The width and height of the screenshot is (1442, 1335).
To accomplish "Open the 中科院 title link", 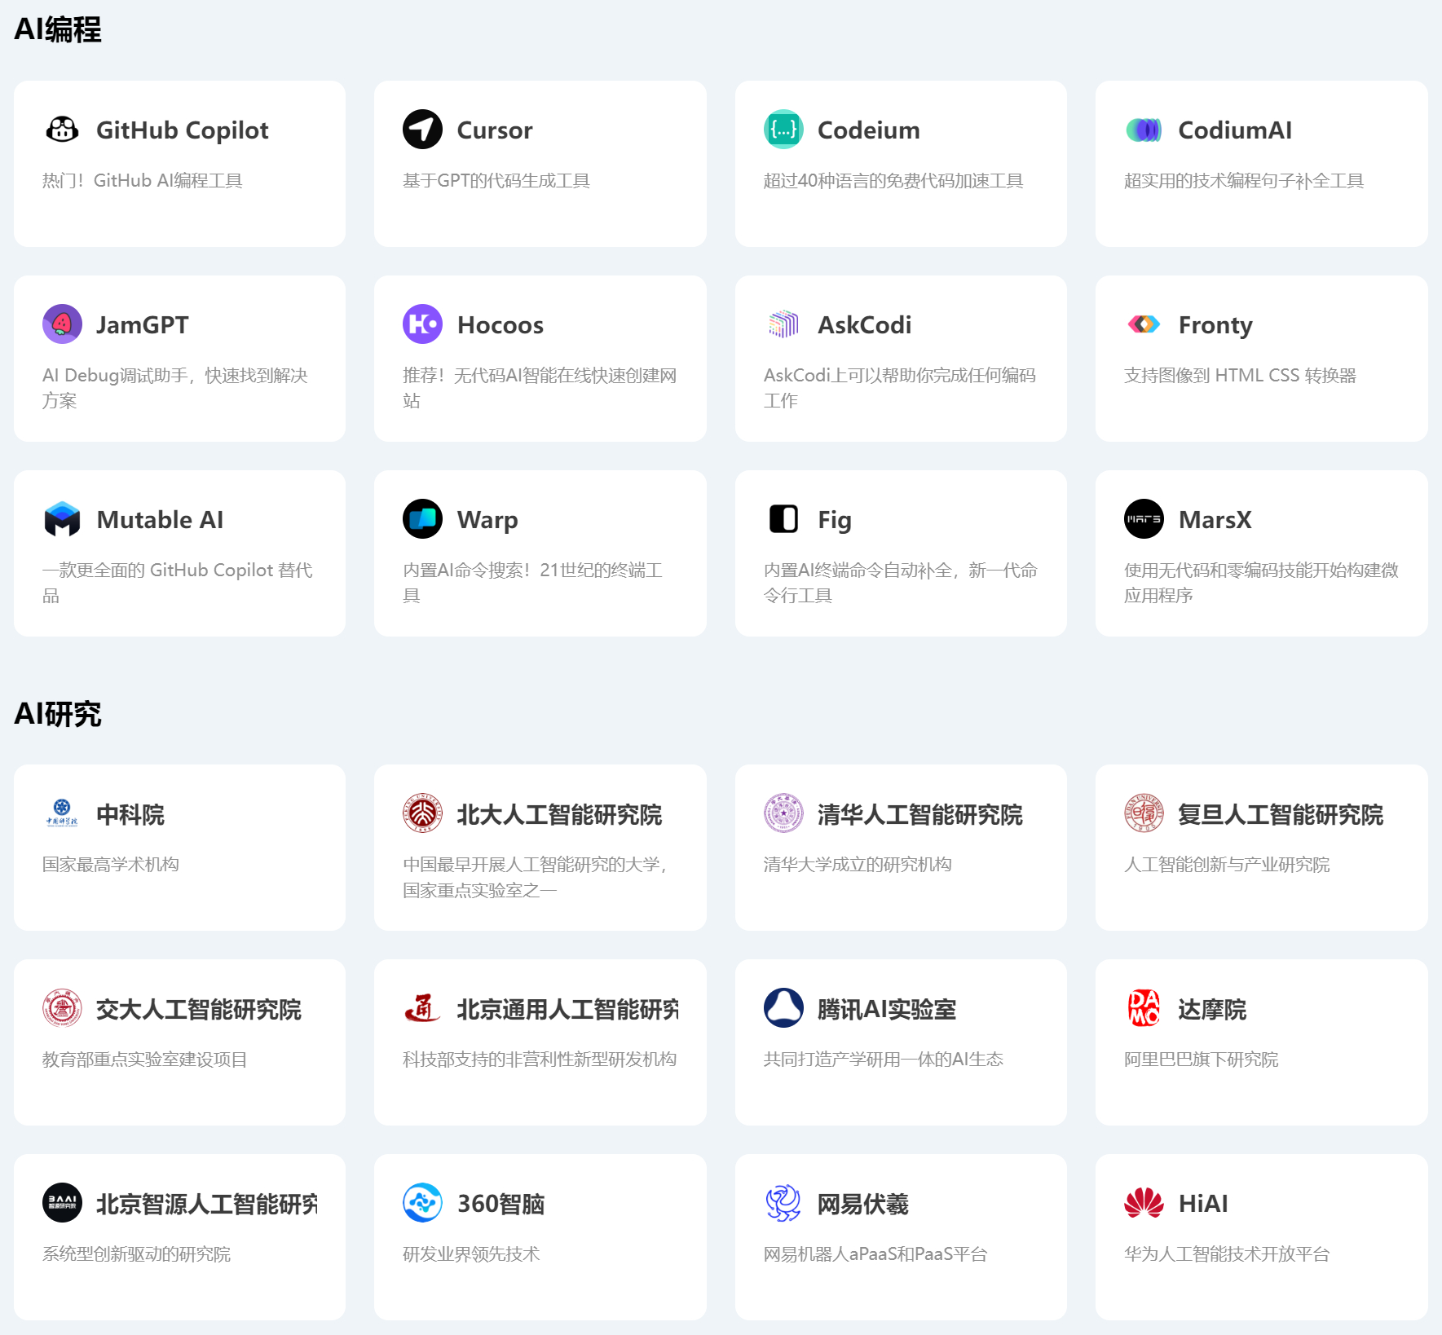I will point(130,814).
